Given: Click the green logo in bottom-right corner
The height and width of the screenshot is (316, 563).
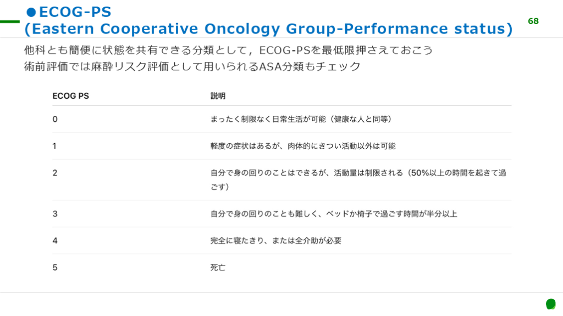Looking at the screenshot, I should click(x=550, y=304).
